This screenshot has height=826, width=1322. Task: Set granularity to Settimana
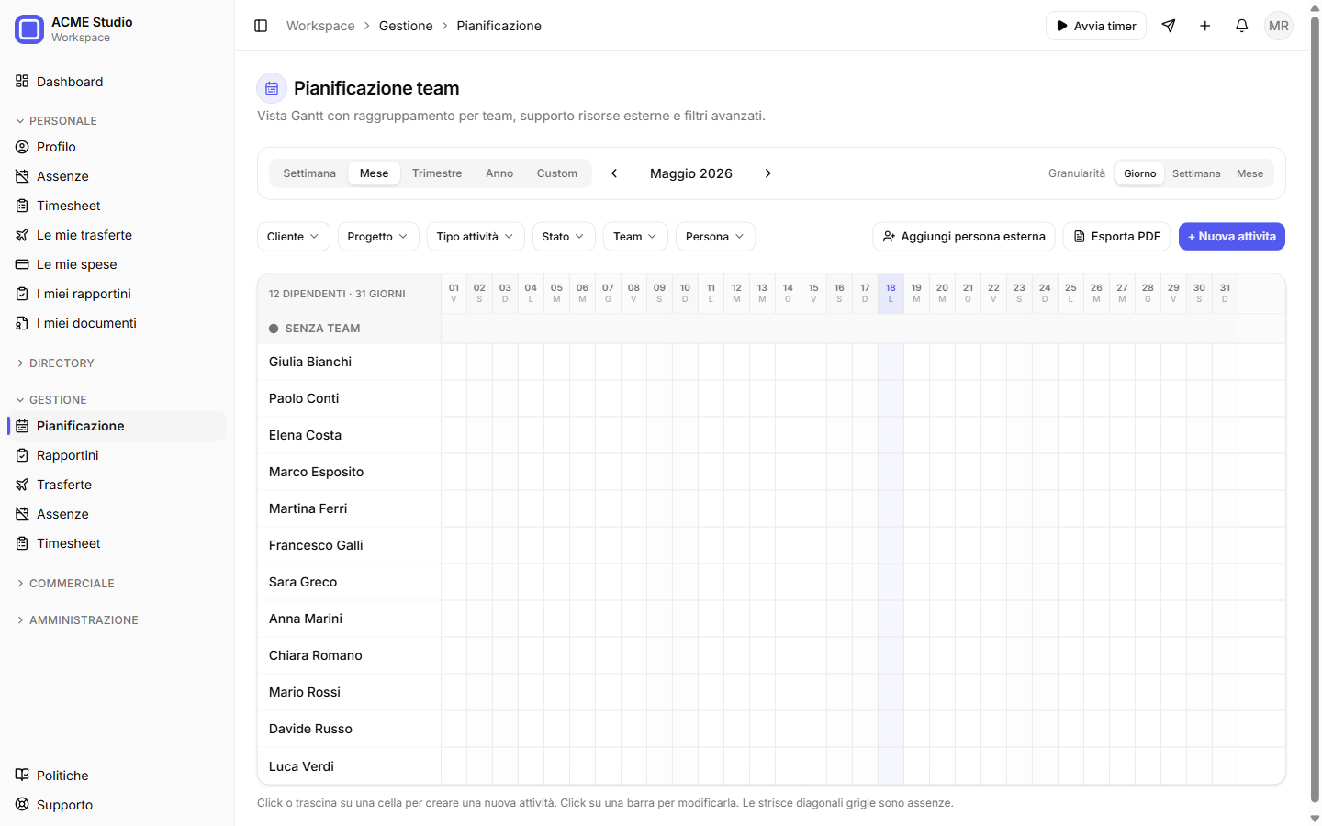1196,173
